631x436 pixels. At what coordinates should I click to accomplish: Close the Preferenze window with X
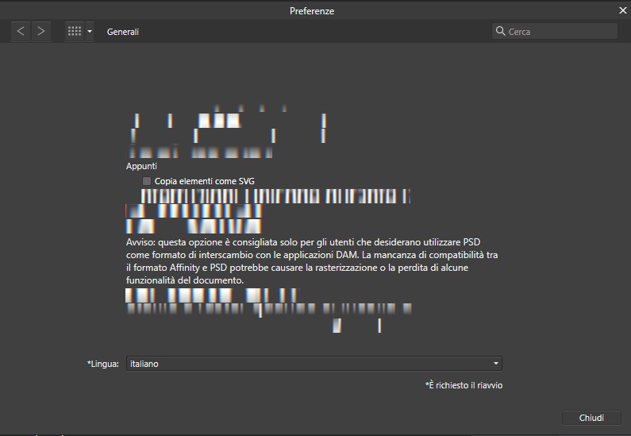pyautogui.click(x=622, y=10)
